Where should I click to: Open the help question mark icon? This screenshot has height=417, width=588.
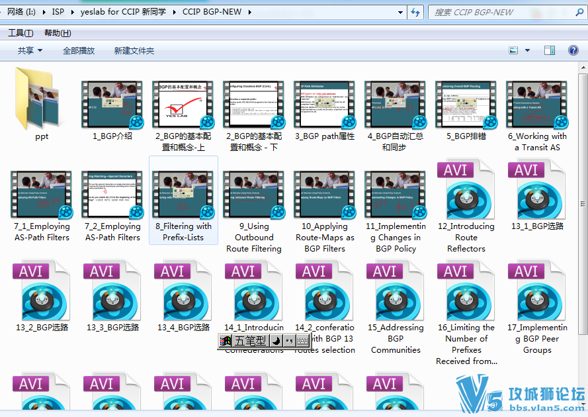[x=573, y=50]
